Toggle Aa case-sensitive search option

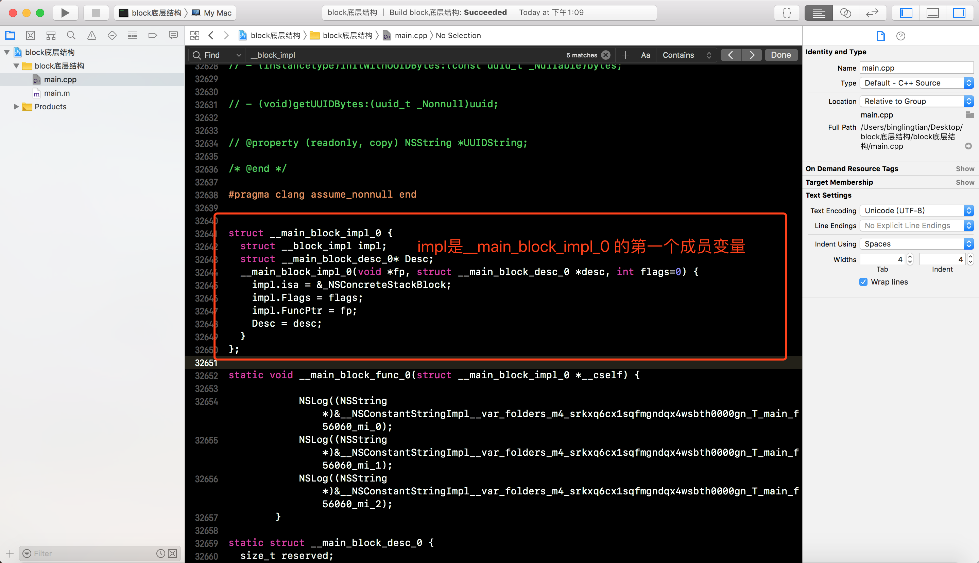645,55
